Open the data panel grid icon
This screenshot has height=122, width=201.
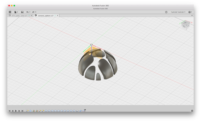point(10,12)
